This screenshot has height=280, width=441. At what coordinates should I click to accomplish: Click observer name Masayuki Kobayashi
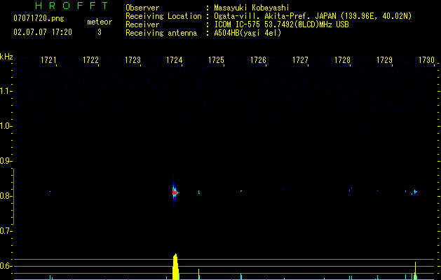(252, 8)
